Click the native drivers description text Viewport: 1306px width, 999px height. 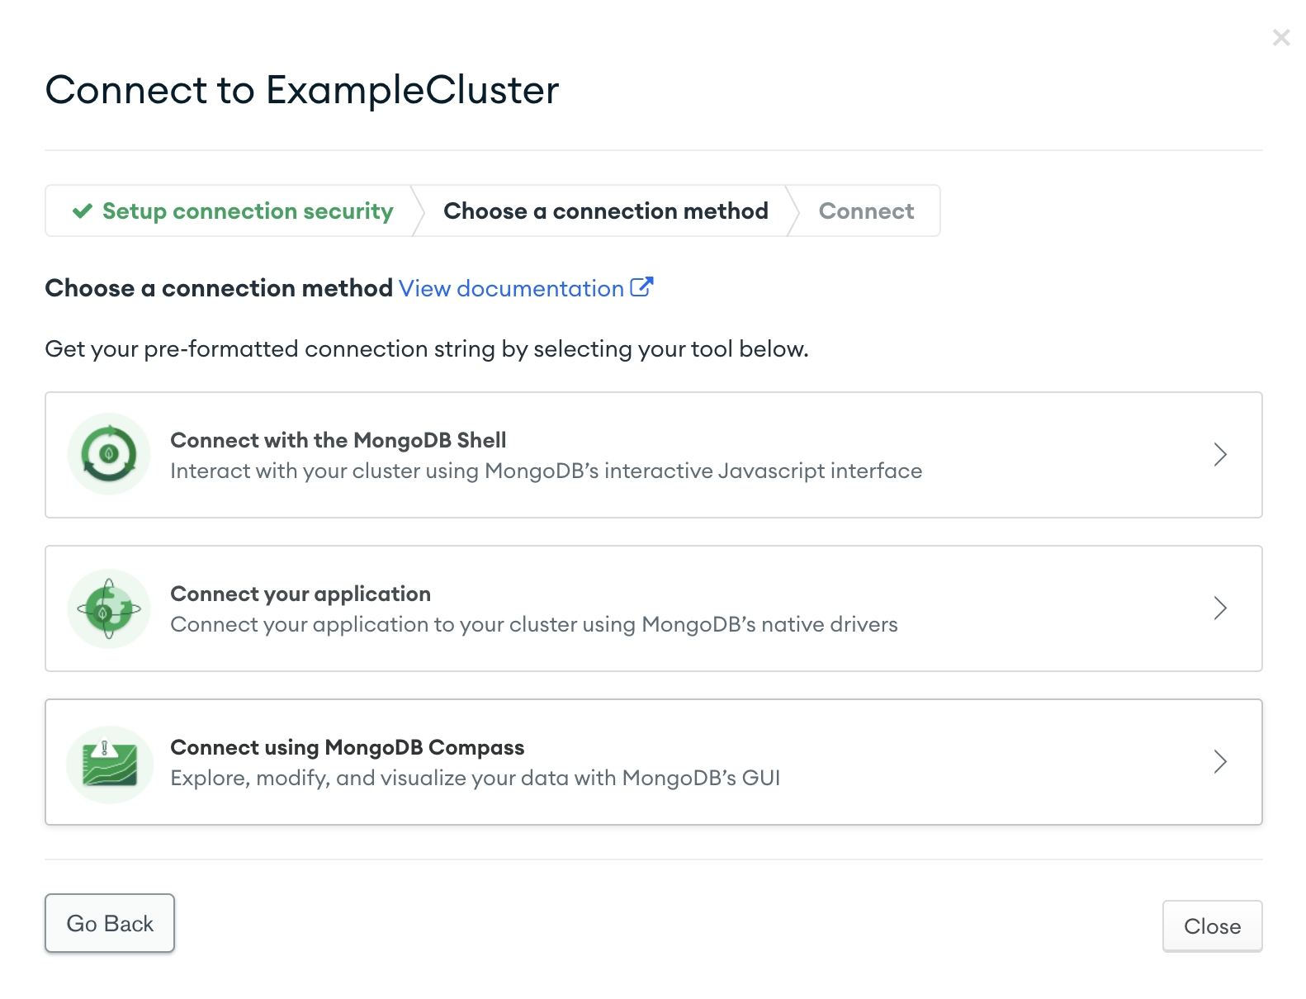point(533,624)
